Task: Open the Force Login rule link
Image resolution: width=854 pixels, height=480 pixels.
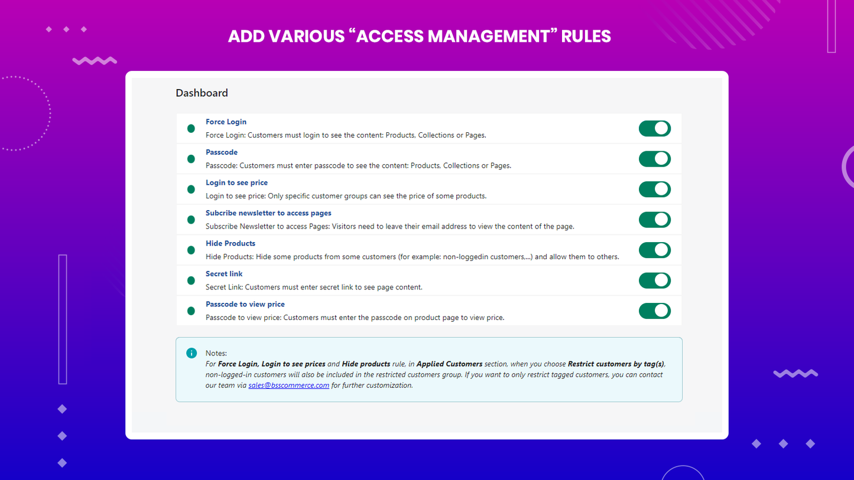Action: click(226, 122)
